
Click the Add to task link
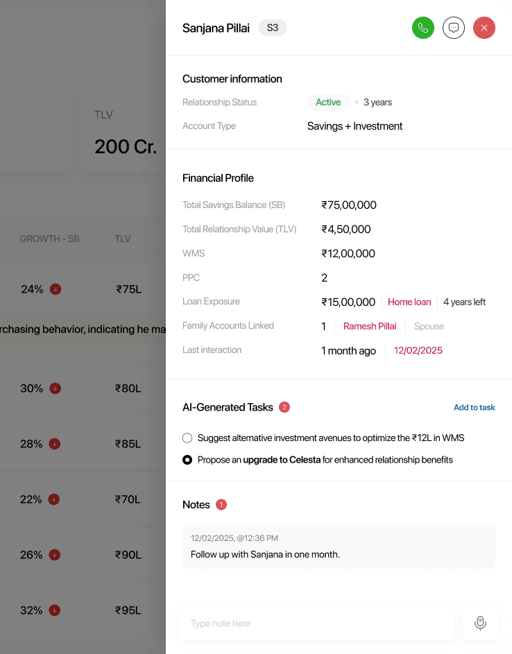click(474, 408)
